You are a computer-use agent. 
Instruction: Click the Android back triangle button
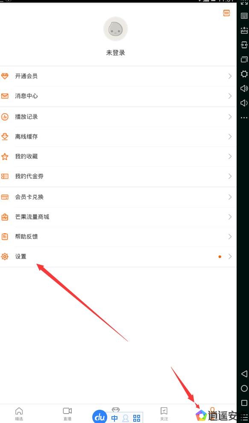(x=244, y=373)
